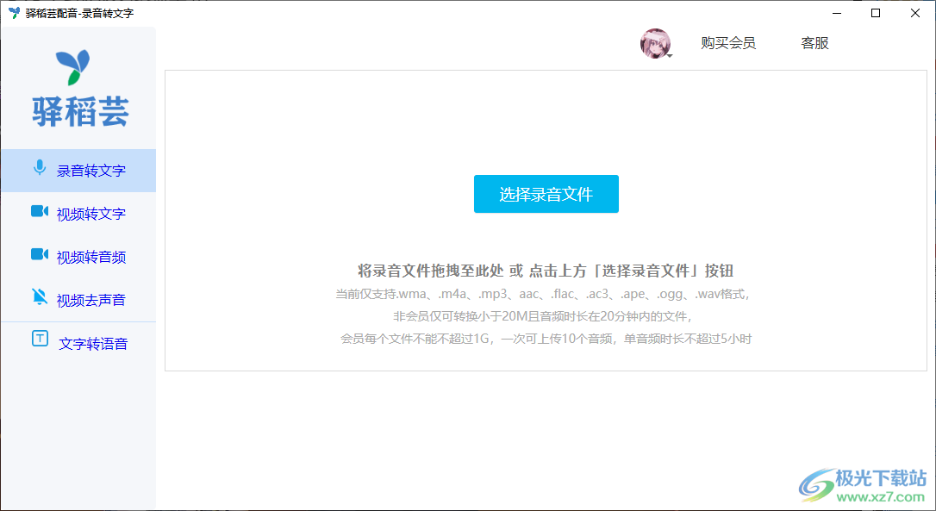Maximize the 驿稻芸配音 window
The height and width of the screenshot is (511, 936).
point(876,13)
